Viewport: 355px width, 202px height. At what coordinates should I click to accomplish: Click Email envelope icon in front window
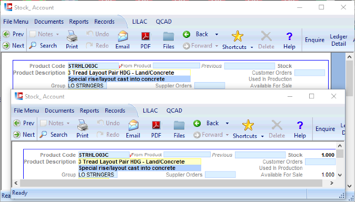[x=133, y=125]
